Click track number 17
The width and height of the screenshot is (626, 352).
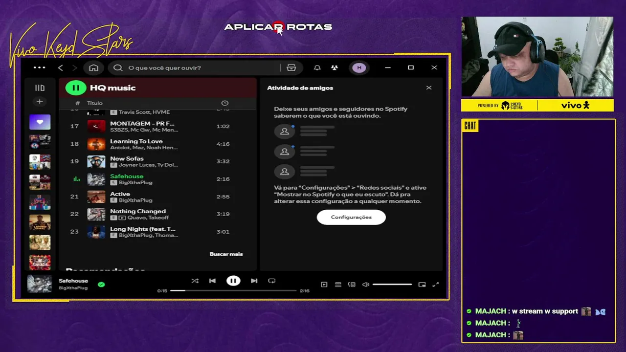[x=74, y=126]
